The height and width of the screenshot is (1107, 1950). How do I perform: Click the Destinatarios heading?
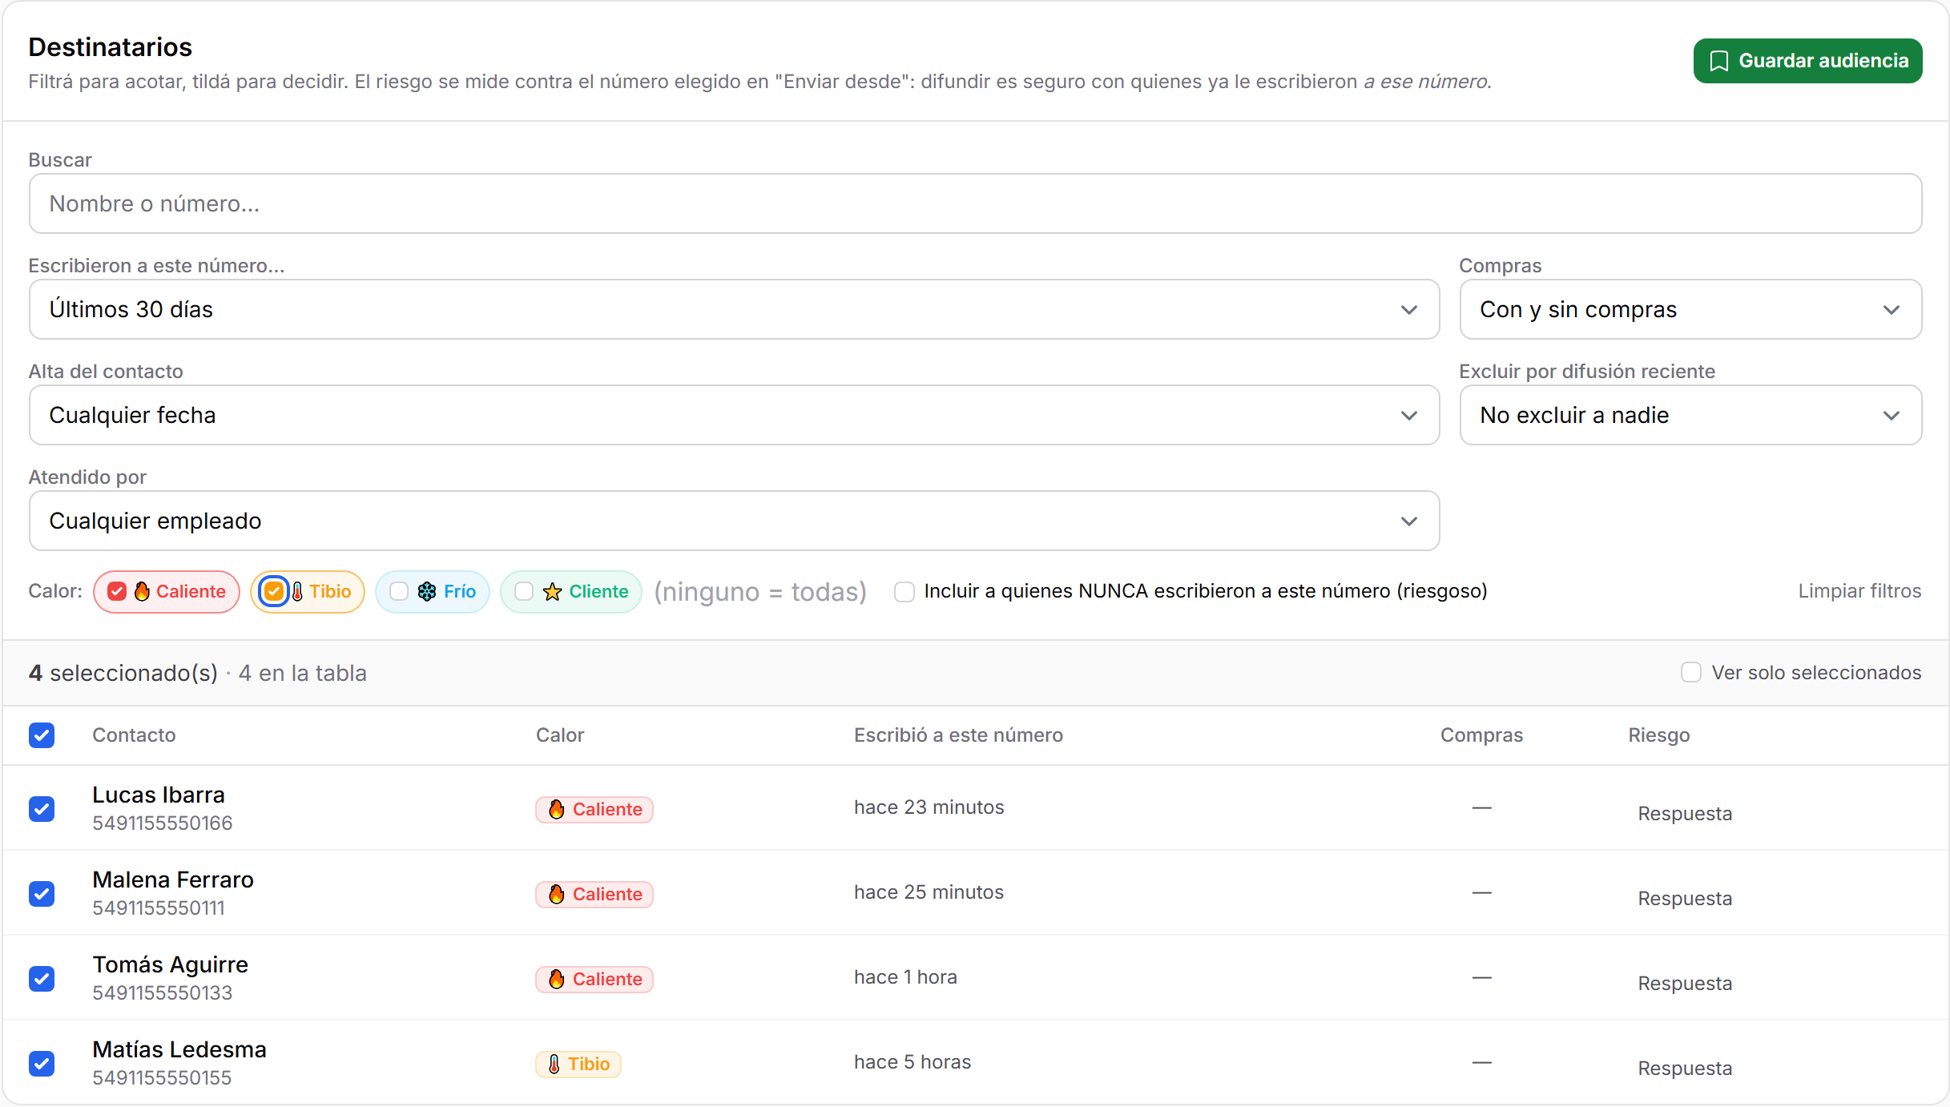click(x=111, y=47)
